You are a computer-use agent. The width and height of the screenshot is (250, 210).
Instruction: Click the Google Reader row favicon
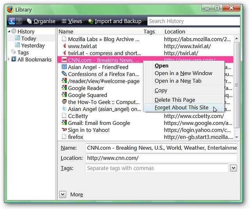tap(64, 87)
